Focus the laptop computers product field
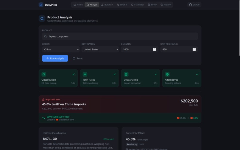This screenshot has width=240, height=150. 120,36
